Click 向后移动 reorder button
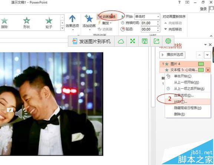Image resolution: width=214 pixels, height=165 pixels. coord(173,29)
